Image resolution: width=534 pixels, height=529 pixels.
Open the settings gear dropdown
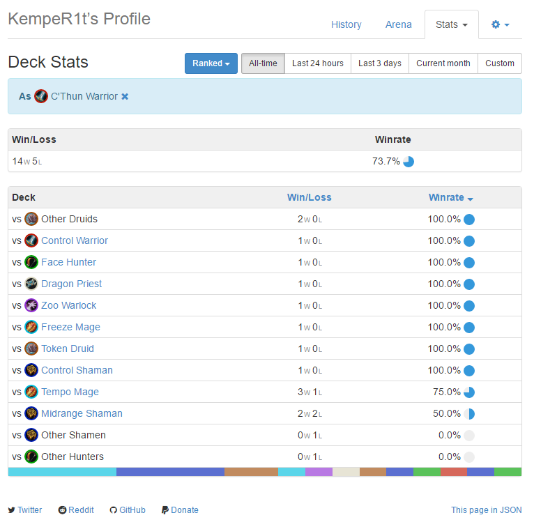tap(500, 24)
